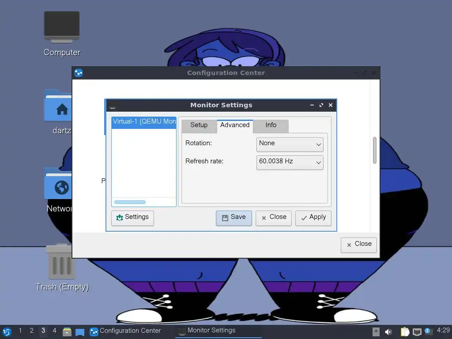The image size is (452, 339).
Task: Open the volume speaker tray icon
Action: [x=388, y=332]
